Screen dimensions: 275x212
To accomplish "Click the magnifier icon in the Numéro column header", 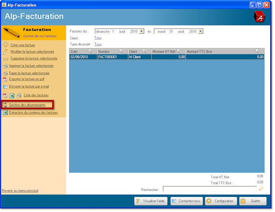I will (121, 51).
